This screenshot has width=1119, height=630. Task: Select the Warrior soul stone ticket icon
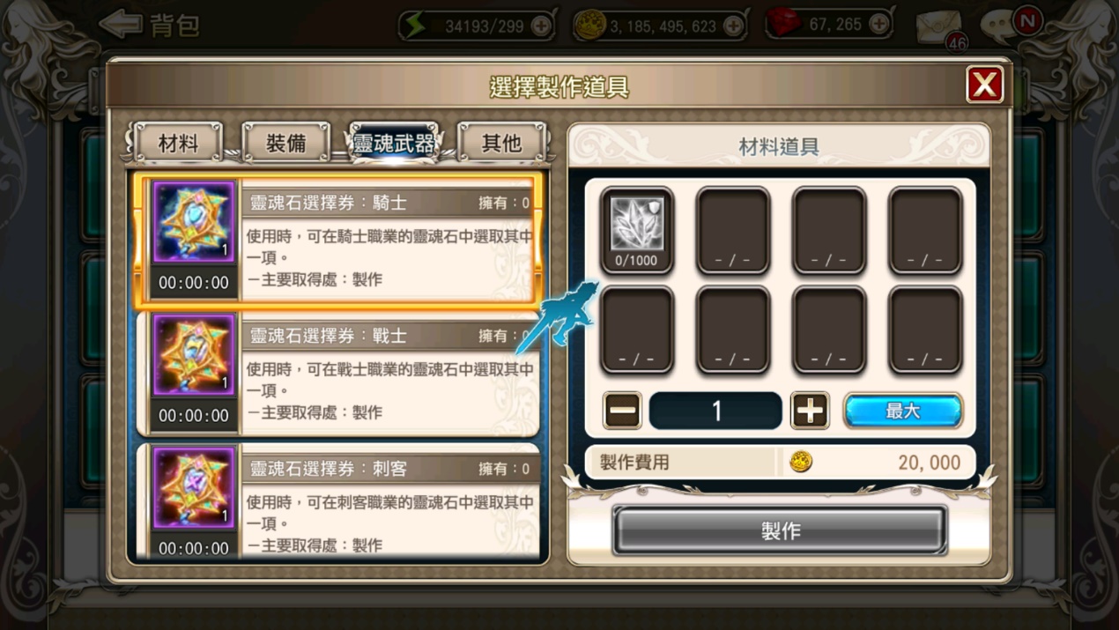pyautogui.click(x=194, y=356)
